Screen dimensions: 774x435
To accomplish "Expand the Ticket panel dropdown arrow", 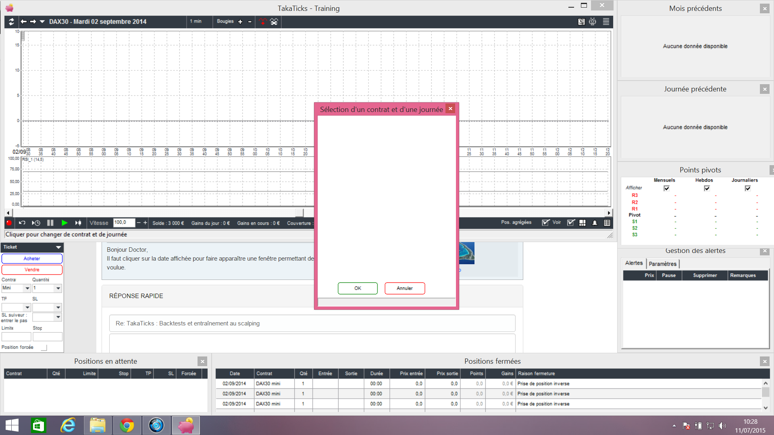I will (58, 247).
